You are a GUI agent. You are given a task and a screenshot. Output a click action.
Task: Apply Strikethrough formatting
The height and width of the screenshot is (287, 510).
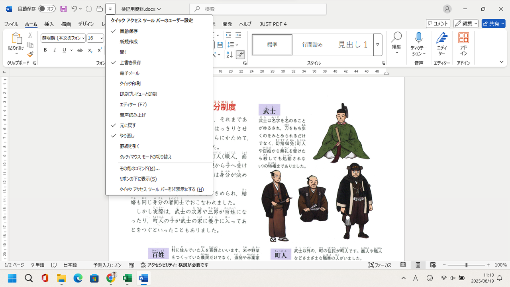80,50
